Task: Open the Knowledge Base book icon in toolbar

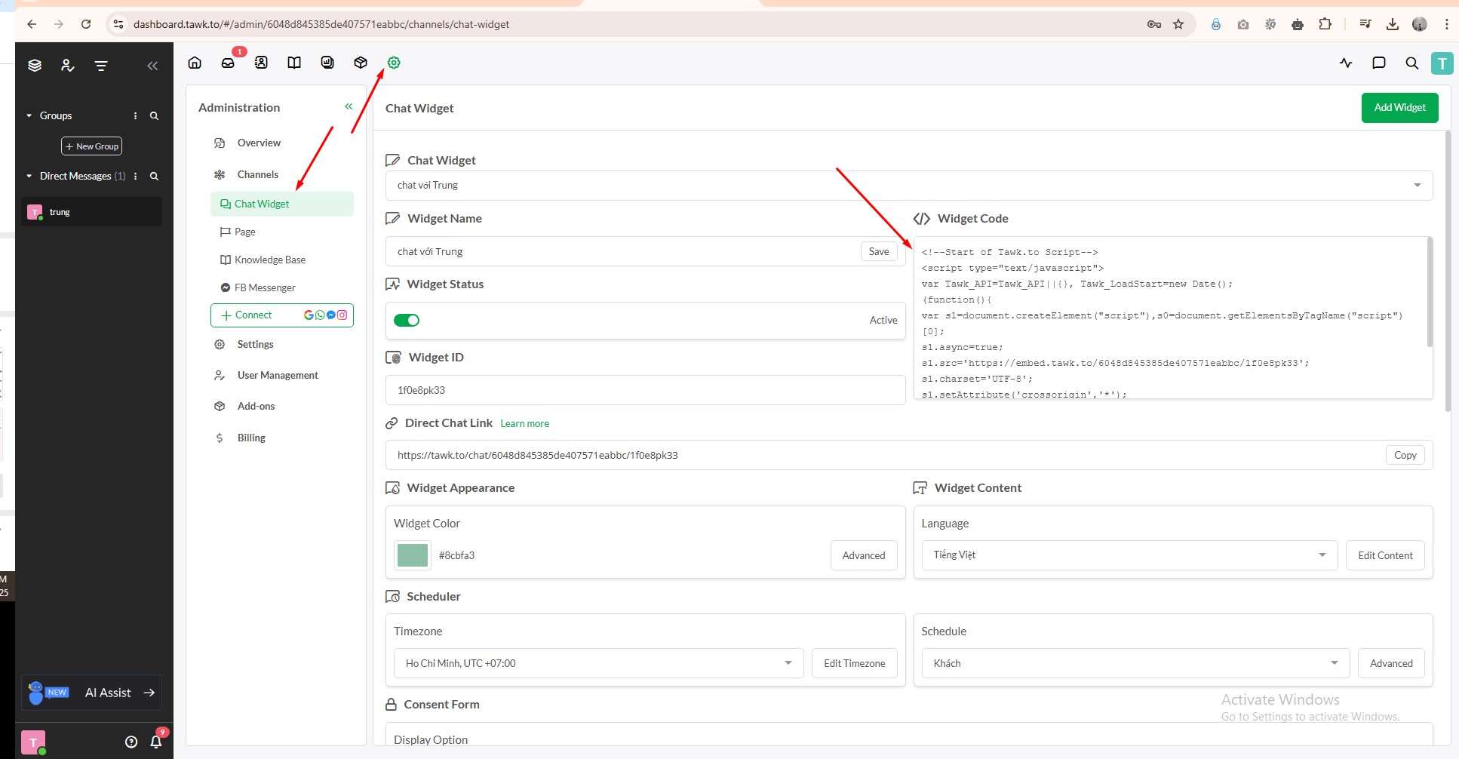Action: coord(294,63)
